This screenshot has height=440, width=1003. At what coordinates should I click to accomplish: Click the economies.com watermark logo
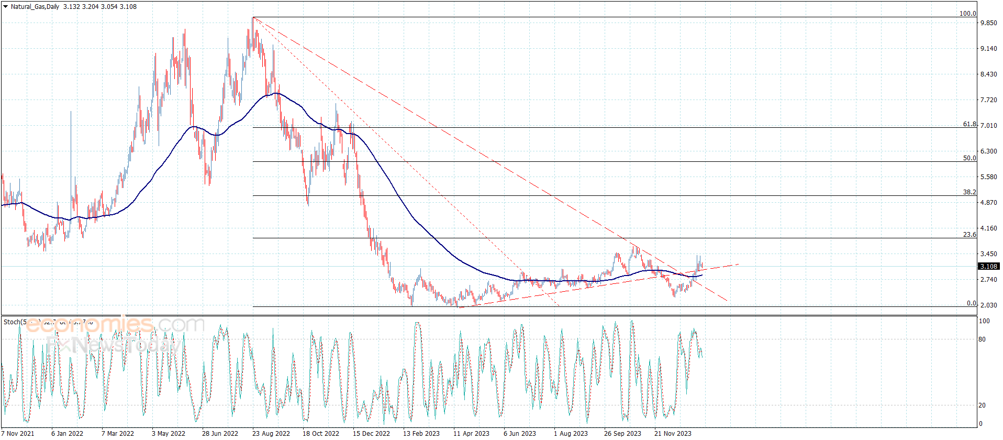click(115, 325)
